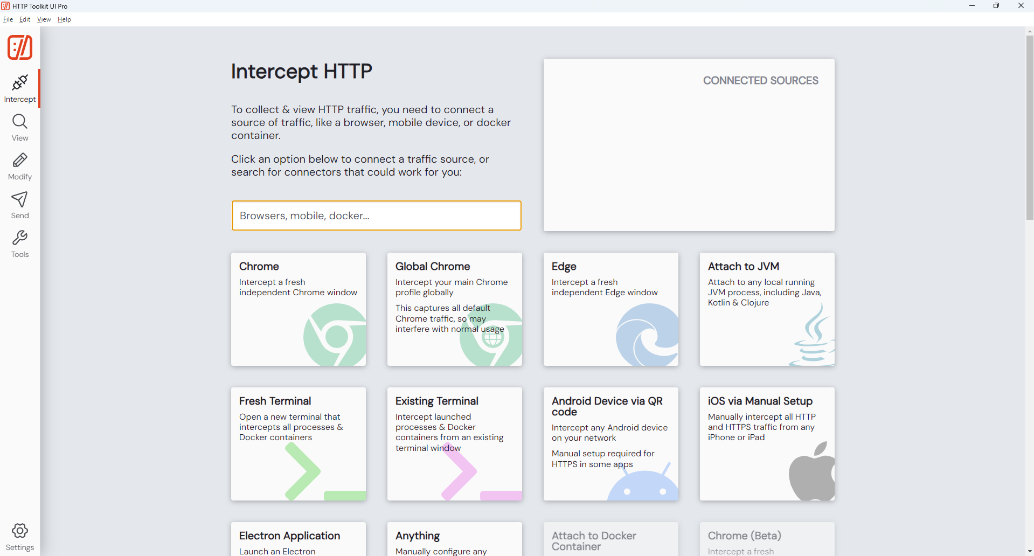Open the View menu in menu bar
Image resolution: width=1034 pixels, height=556 pixels.
point(44,19)
